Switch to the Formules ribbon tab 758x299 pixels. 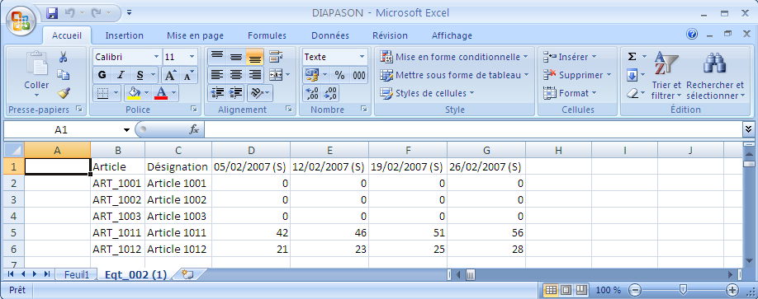point(267,35)
